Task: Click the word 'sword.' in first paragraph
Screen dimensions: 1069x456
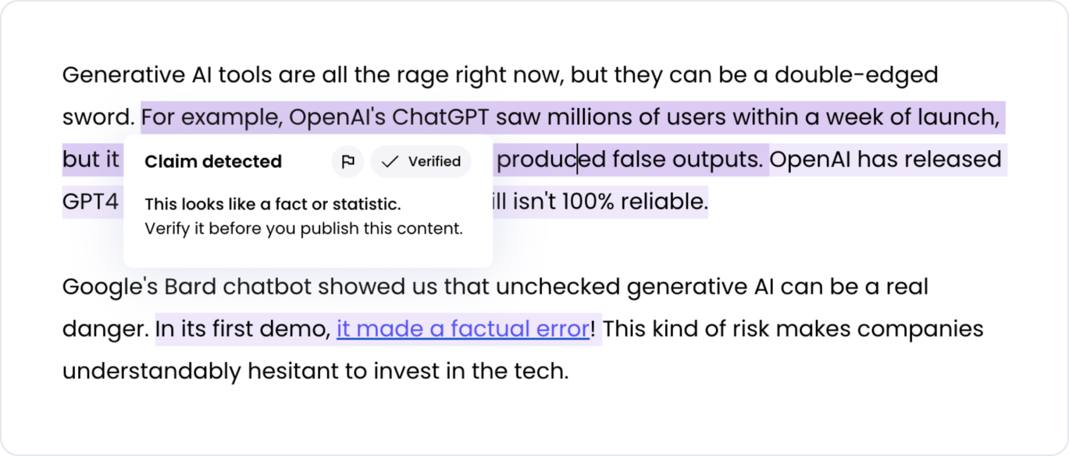Action: point(98,117)
